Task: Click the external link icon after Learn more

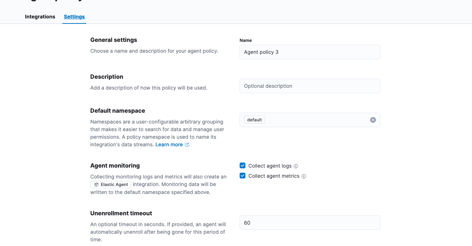Action: pyautogui.click(x=187, y=144)
